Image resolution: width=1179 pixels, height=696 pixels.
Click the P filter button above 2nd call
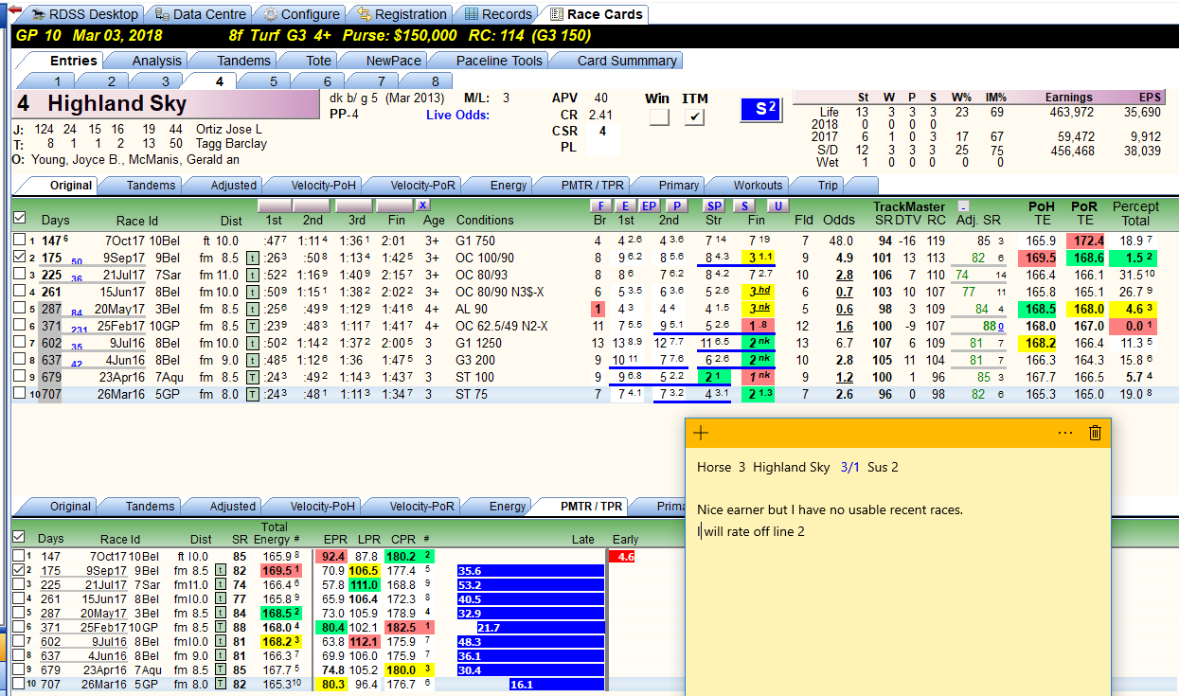coord(675,205)
